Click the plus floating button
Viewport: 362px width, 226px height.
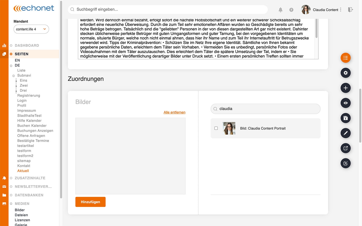click(346, 88)
